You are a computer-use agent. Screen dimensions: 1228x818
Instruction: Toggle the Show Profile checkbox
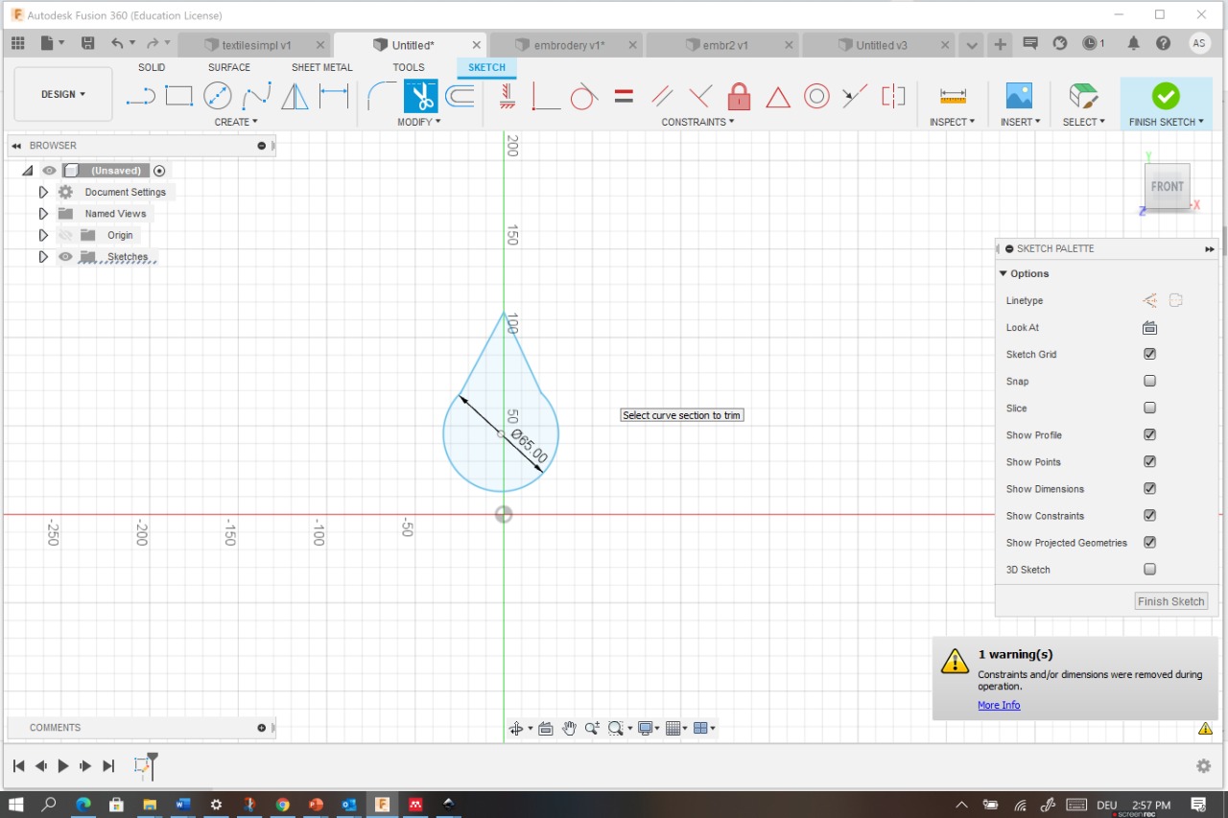click(x=1149, y=434)
